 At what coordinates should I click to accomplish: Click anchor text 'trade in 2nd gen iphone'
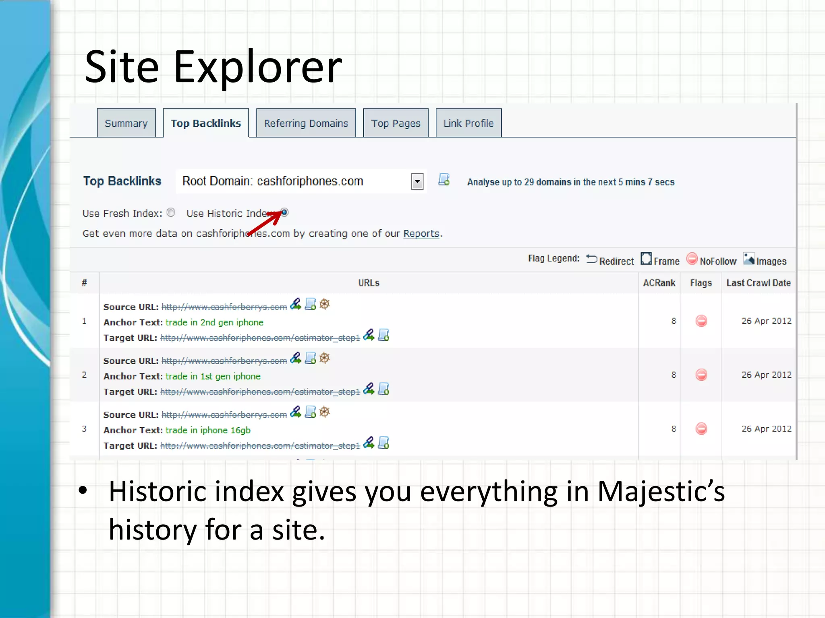point(214,322)
